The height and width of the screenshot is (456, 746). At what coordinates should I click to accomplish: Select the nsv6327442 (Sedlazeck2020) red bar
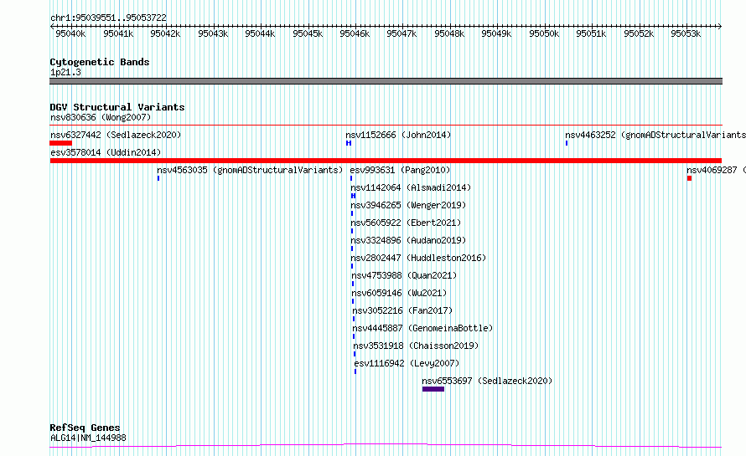point(61,143)
